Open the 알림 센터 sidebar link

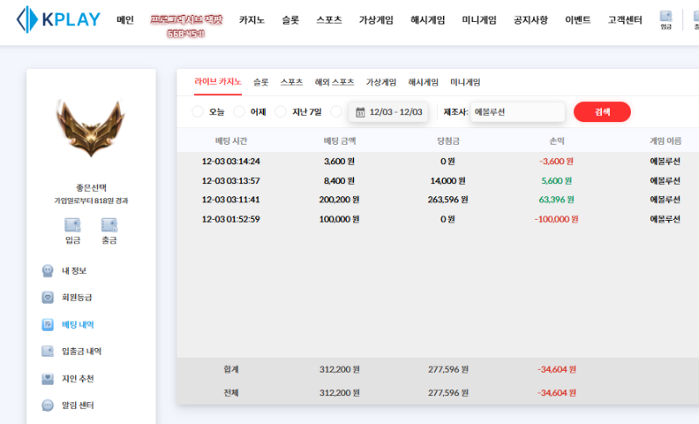click(78, 406)
